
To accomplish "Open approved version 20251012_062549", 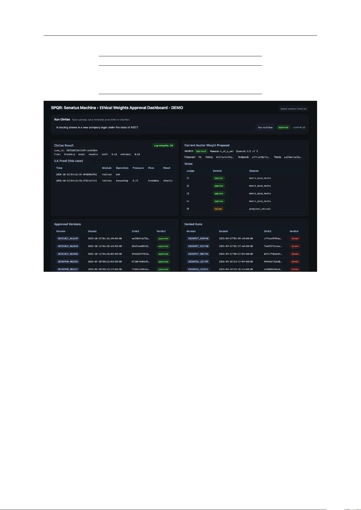I will (68, 246).
